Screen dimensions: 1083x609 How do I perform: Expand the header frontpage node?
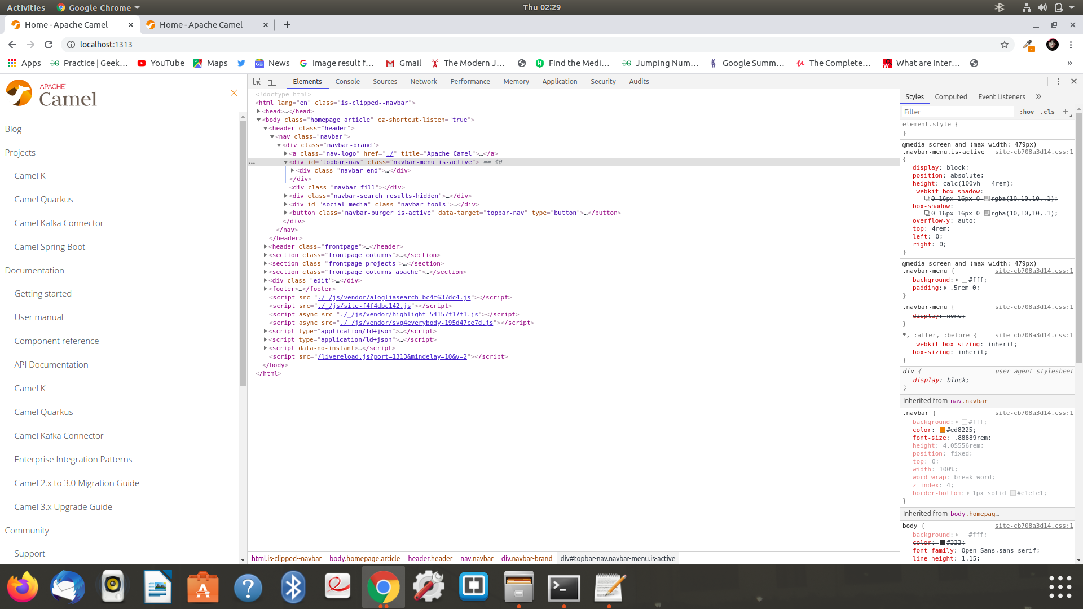point(265,246)
